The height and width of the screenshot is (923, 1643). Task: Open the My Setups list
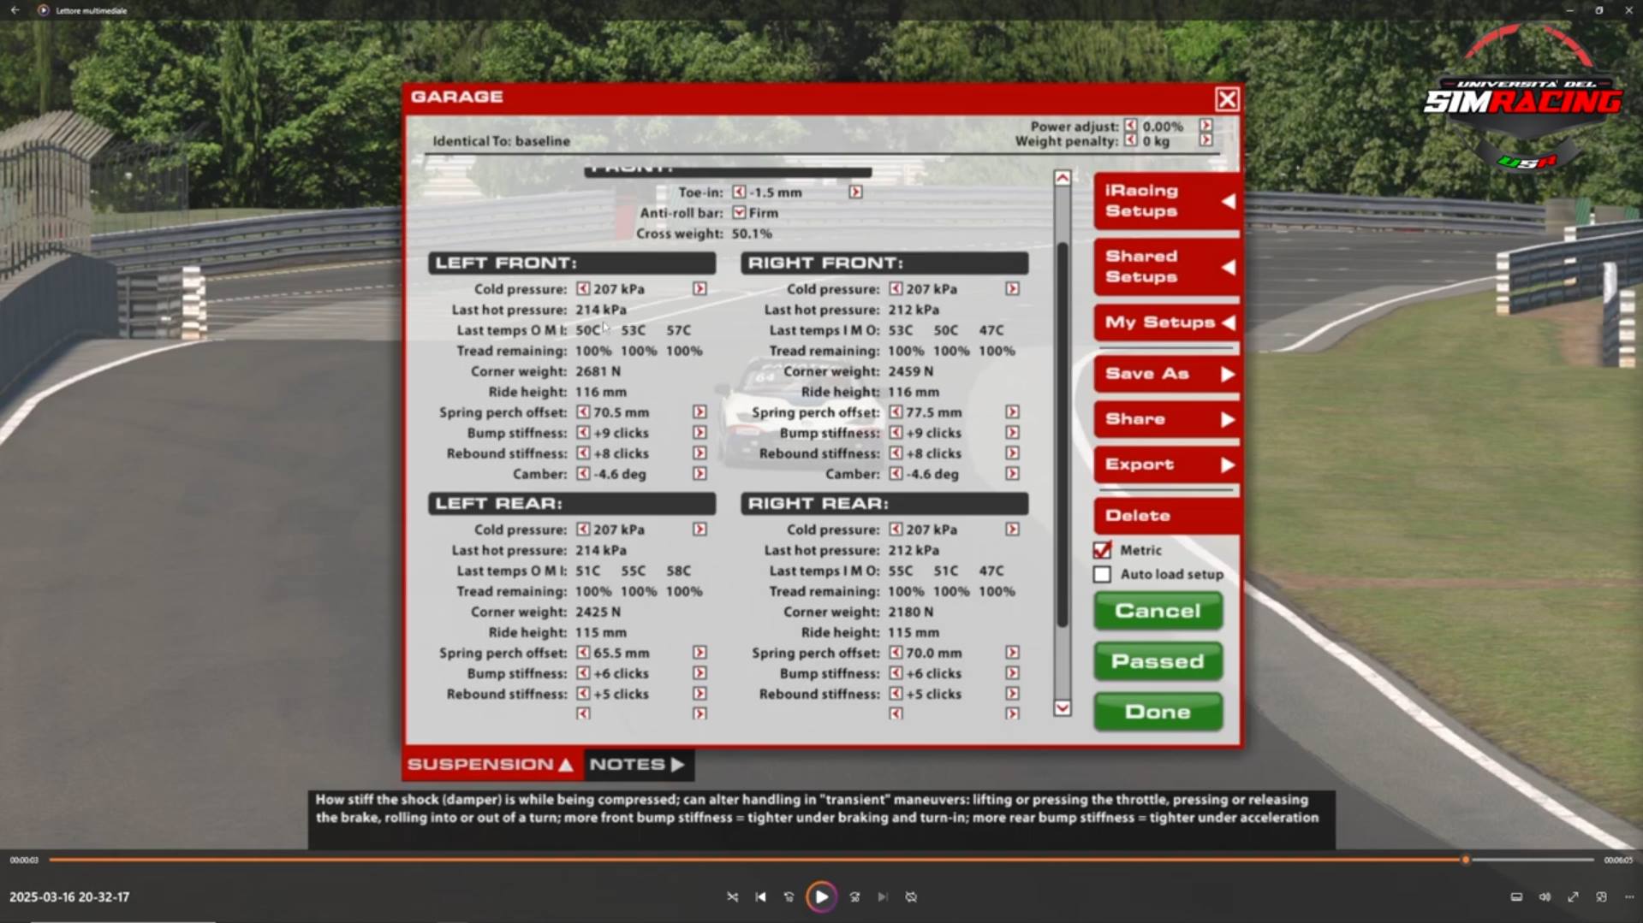pyautogui.click(x=1166, y=322)
